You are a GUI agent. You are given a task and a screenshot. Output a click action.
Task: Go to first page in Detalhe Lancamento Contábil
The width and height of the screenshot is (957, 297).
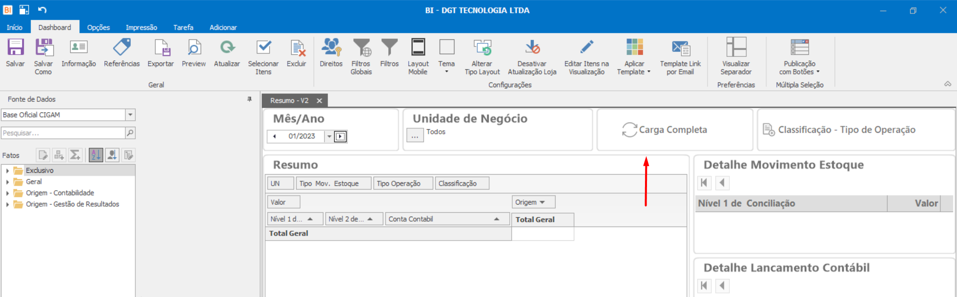[x=704, y=286]
